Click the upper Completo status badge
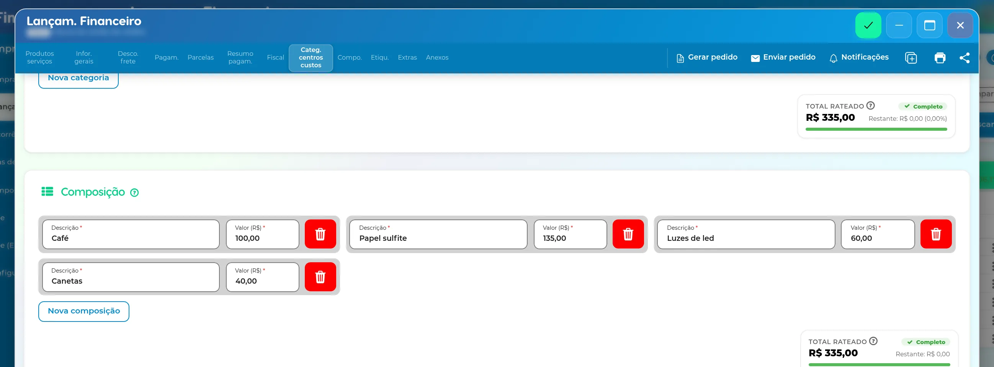 [x=923, y=107]
